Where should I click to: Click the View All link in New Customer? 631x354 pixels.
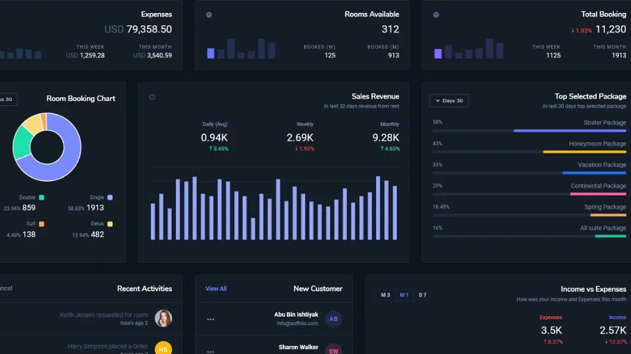pyautogui.click(x=216, y=289)
